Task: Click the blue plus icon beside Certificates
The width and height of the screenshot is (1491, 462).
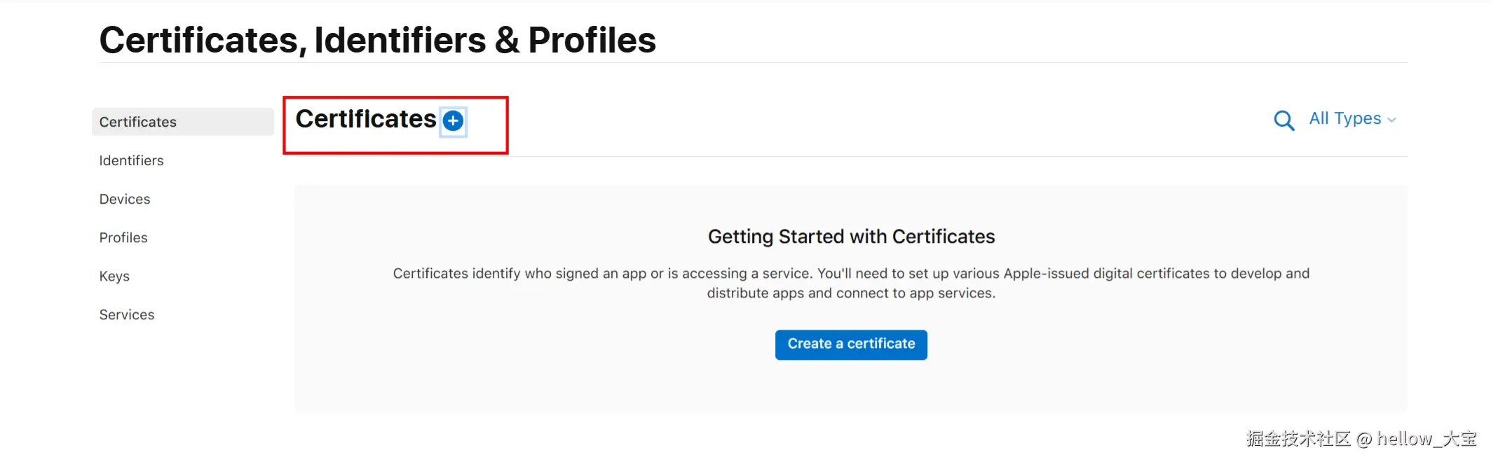Action: coord(453,121)
